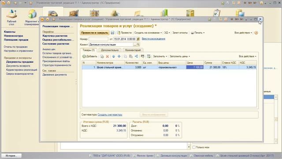
Task: Open the date picker icon beside 15.01.2014
Action: [138, 39]
